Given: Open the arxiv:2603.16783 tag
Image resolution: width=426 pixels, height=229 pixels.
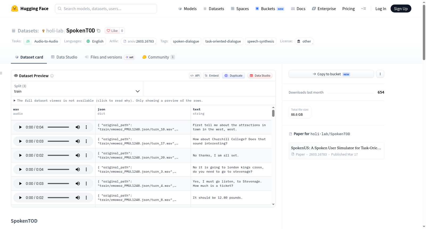Looking at the screenshot, I should pos(139,41).
